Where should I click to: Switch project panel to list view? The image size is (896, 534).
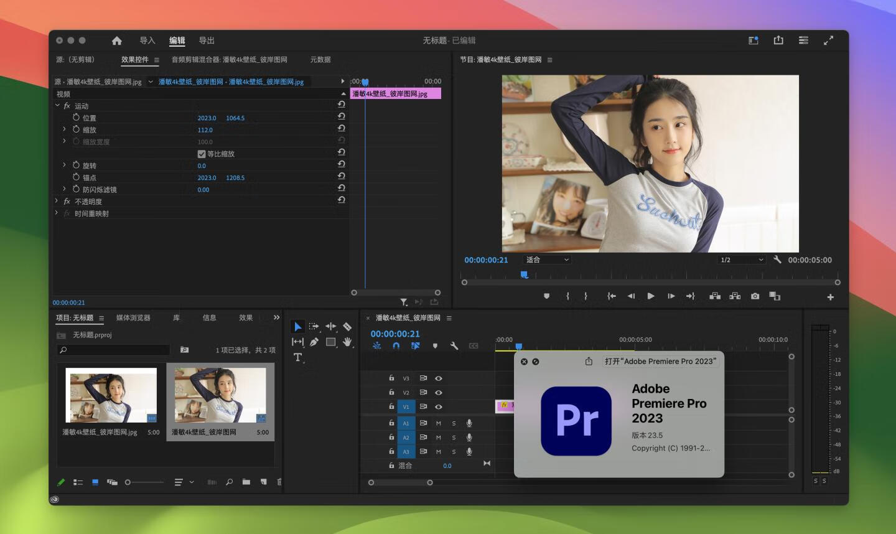(x=78, y=482)
